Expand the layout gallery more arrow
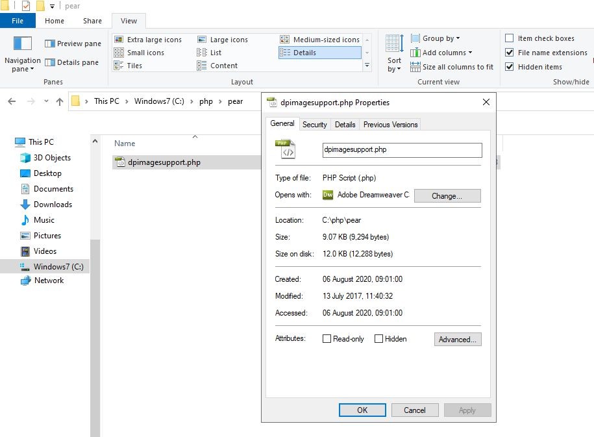Viewport: 594px width, 437px height. (x=367, y=66)
